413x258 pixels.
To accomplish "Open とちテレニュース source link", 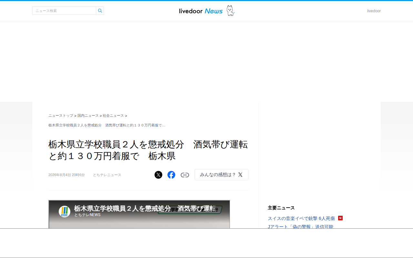I will pos(107,175).
